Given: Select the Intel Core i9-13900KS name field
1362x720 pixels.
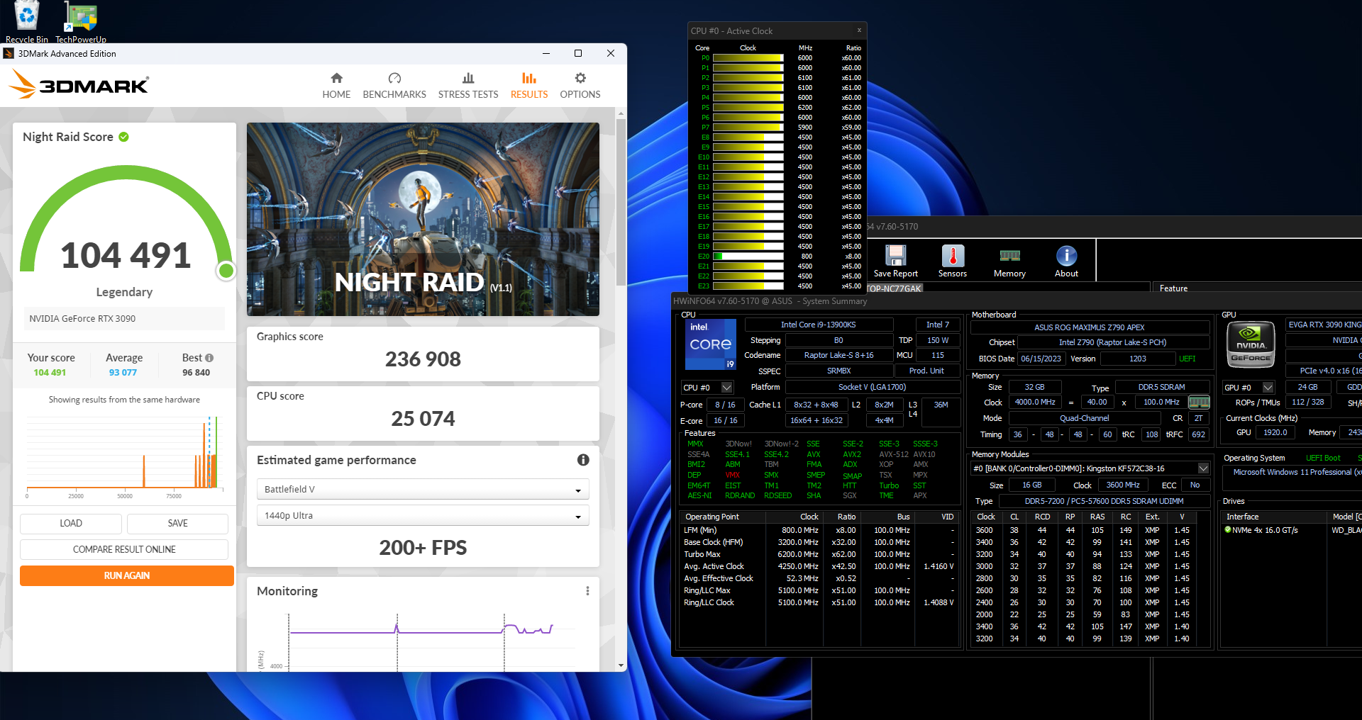Looking at the screenshot, I should (x=819, y=325).
